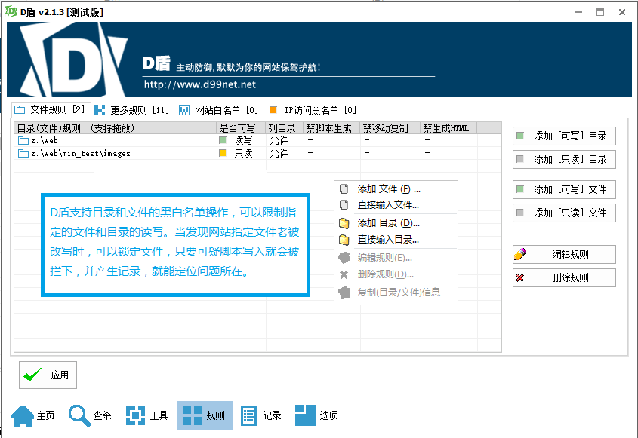Choose 直接输入目录... from context menu
This screenshot has width=638, height=438.
tap(396, 240)
